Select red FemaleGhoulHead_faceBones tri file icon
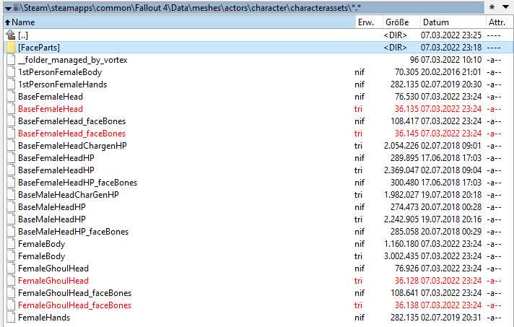The height and width of the screenshot is (327, 514). pos(11,305)
